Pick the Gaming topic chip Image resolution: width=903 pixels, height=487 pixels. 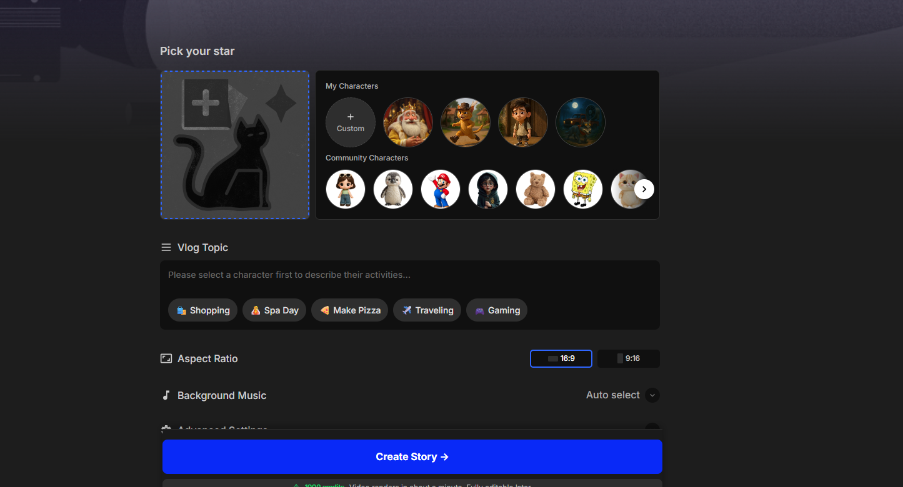tap(497, 310)
